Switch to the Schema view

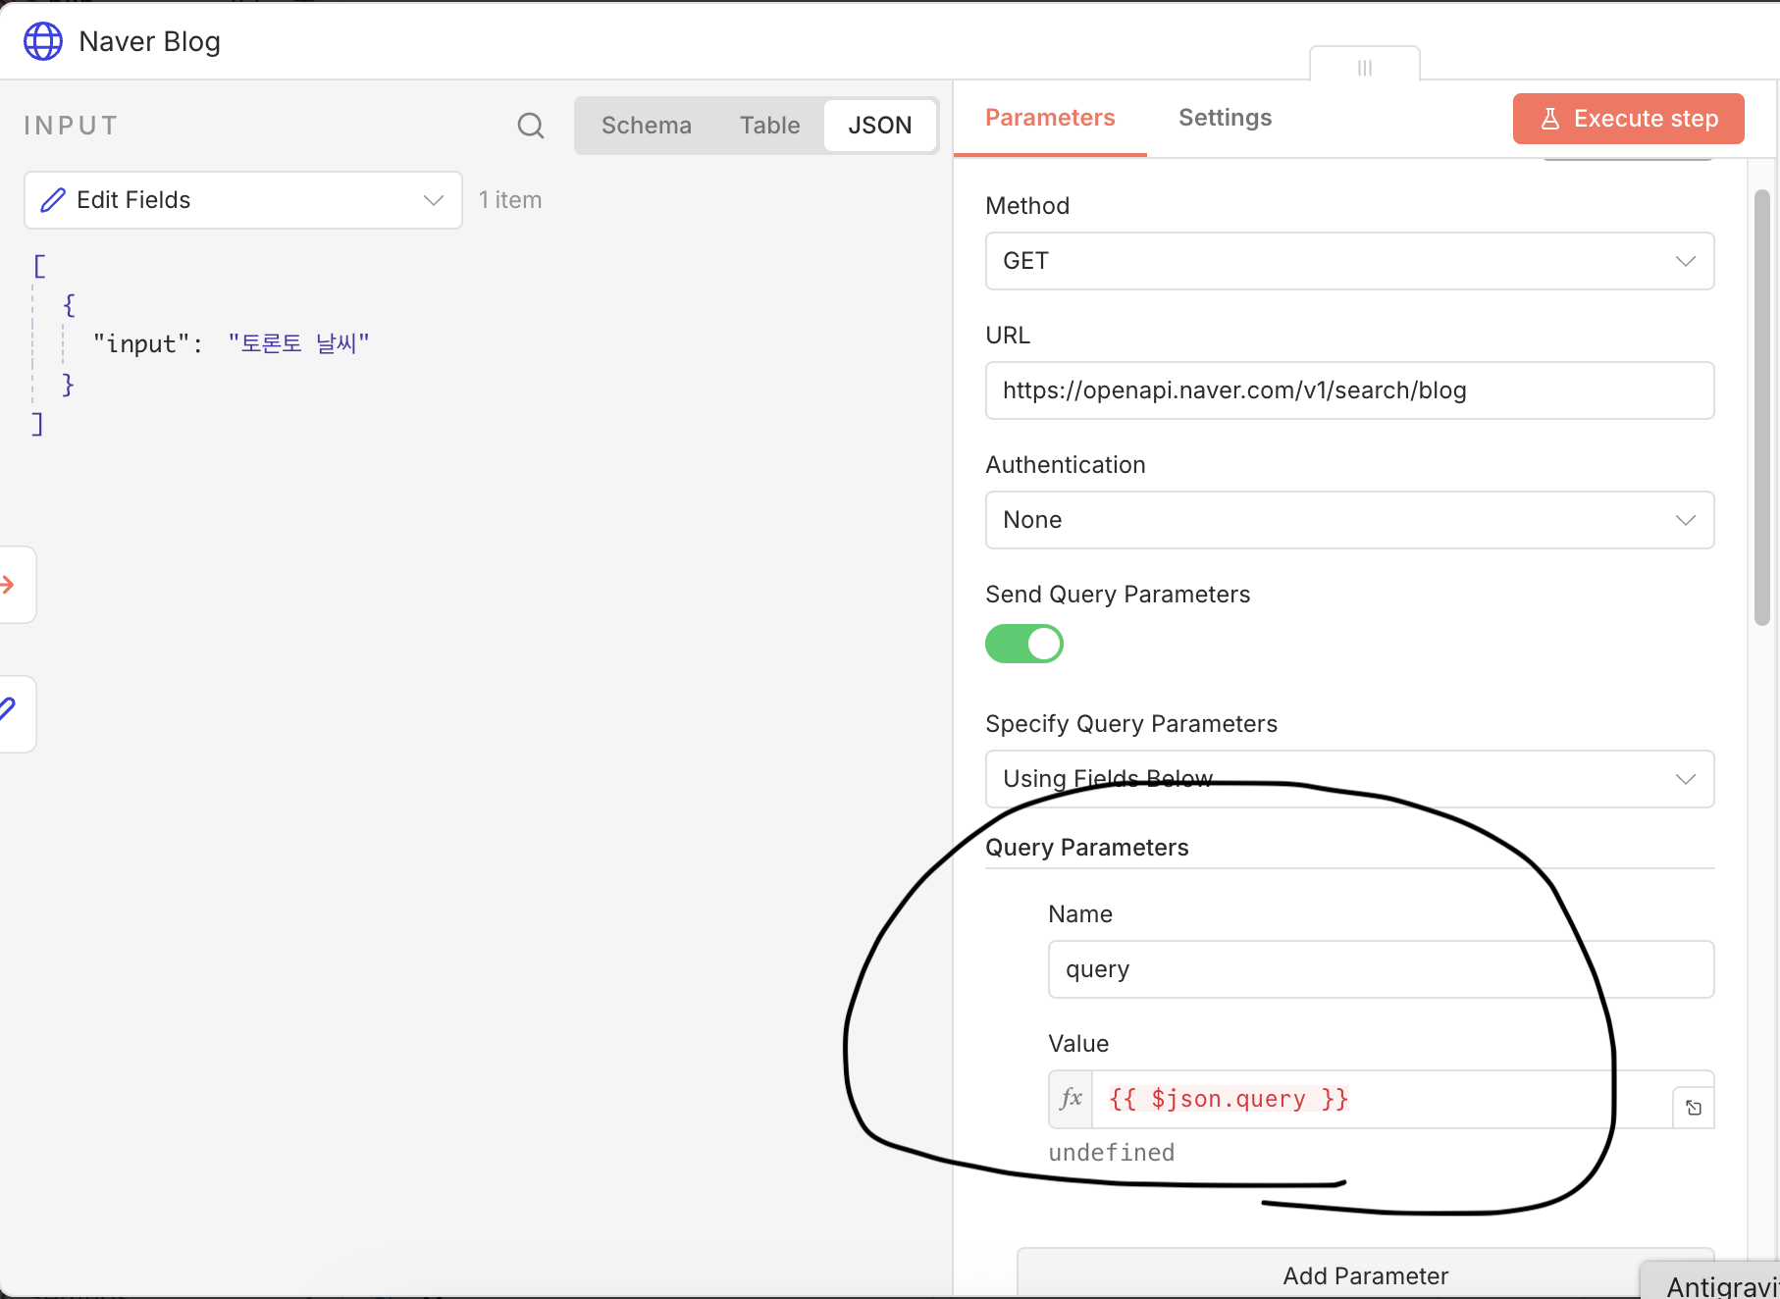(646, 125)
